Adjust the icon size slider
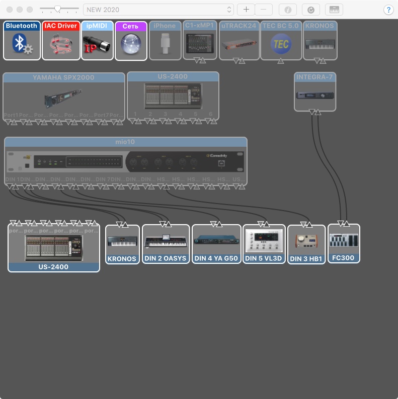 (x=58, y=9)
